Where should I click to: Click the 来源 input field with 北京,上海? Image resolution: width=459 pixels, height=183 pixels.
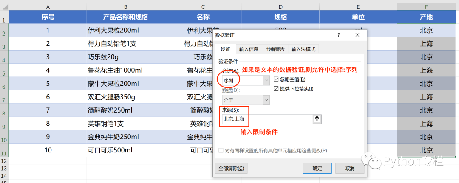pos(267,119)
